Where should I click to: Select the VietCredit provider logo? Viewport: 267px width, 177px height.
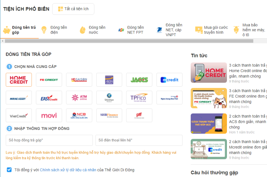pyautogui.click(x=19, y=115)
